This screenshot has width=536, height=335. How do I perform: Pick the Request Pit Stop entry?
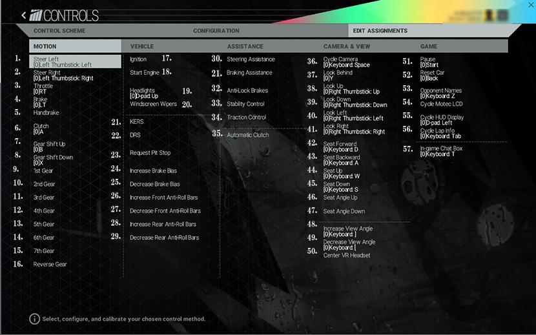coord(150,153)
